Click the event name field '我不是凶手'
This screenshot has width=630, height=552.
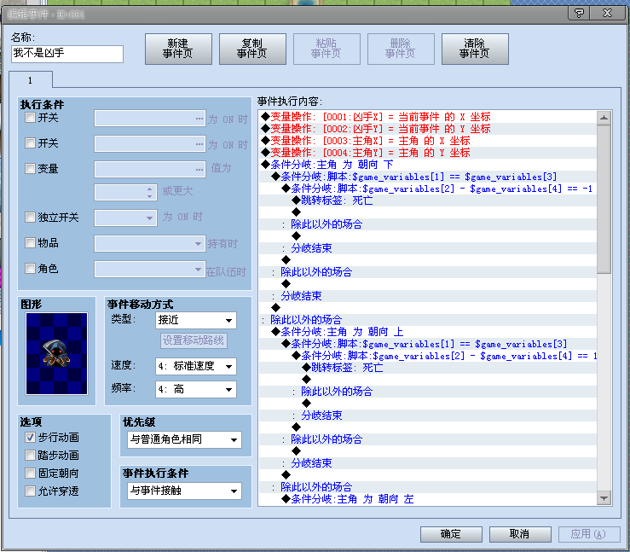pos(67,54)
